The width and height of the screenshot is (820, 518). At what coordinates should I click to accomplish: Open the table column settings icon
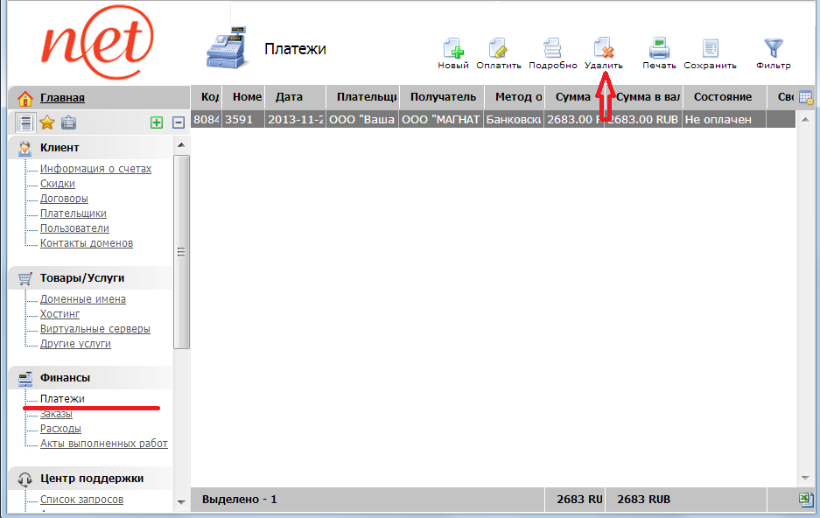click(x=805, y=97)
